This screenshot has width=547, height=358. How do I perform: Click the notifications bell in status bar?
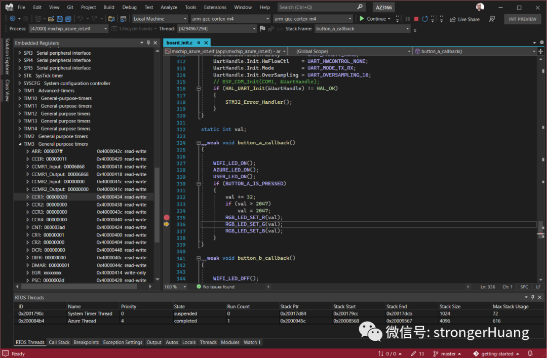click(530, 353)
